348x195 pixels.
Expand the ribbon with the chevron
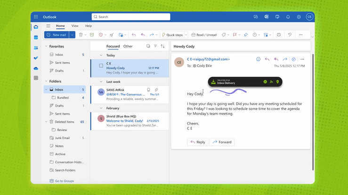tap(313, 37)
